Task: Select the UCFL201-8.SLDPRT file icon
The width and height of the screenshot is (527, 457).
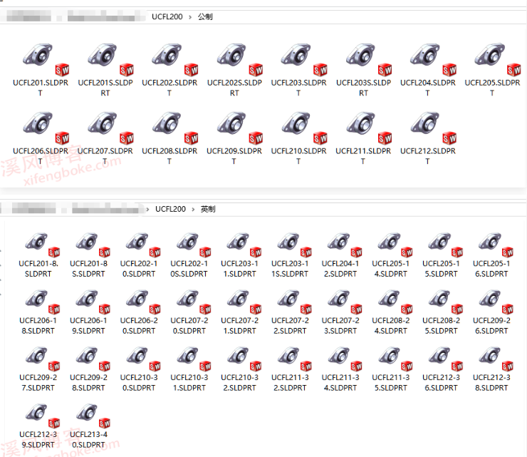Action: click(42, 245)
